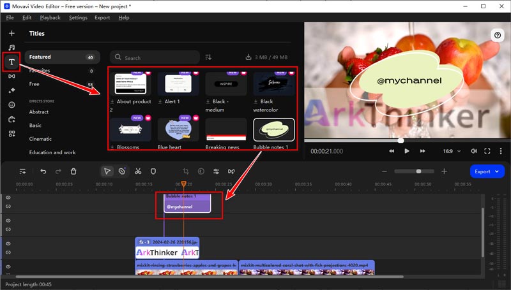Open the 16:9 aspect ratio dropdown
The image size is (511, 290).
coord(452,151)
